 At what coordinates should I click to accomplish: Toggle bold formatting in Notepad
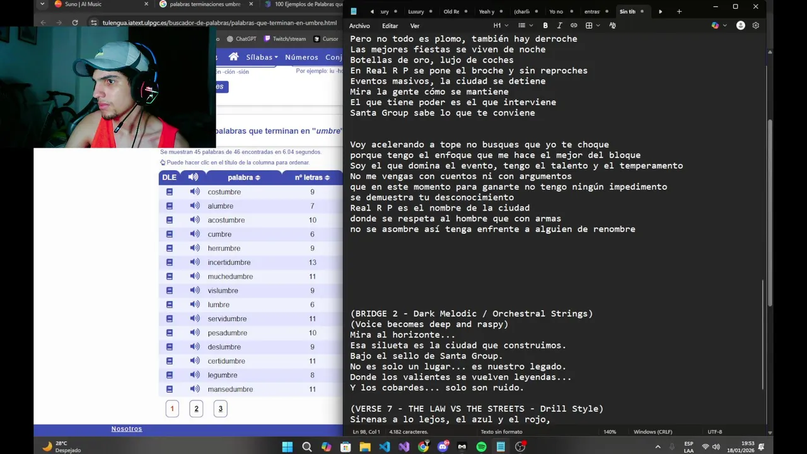(x=545, y=25)
